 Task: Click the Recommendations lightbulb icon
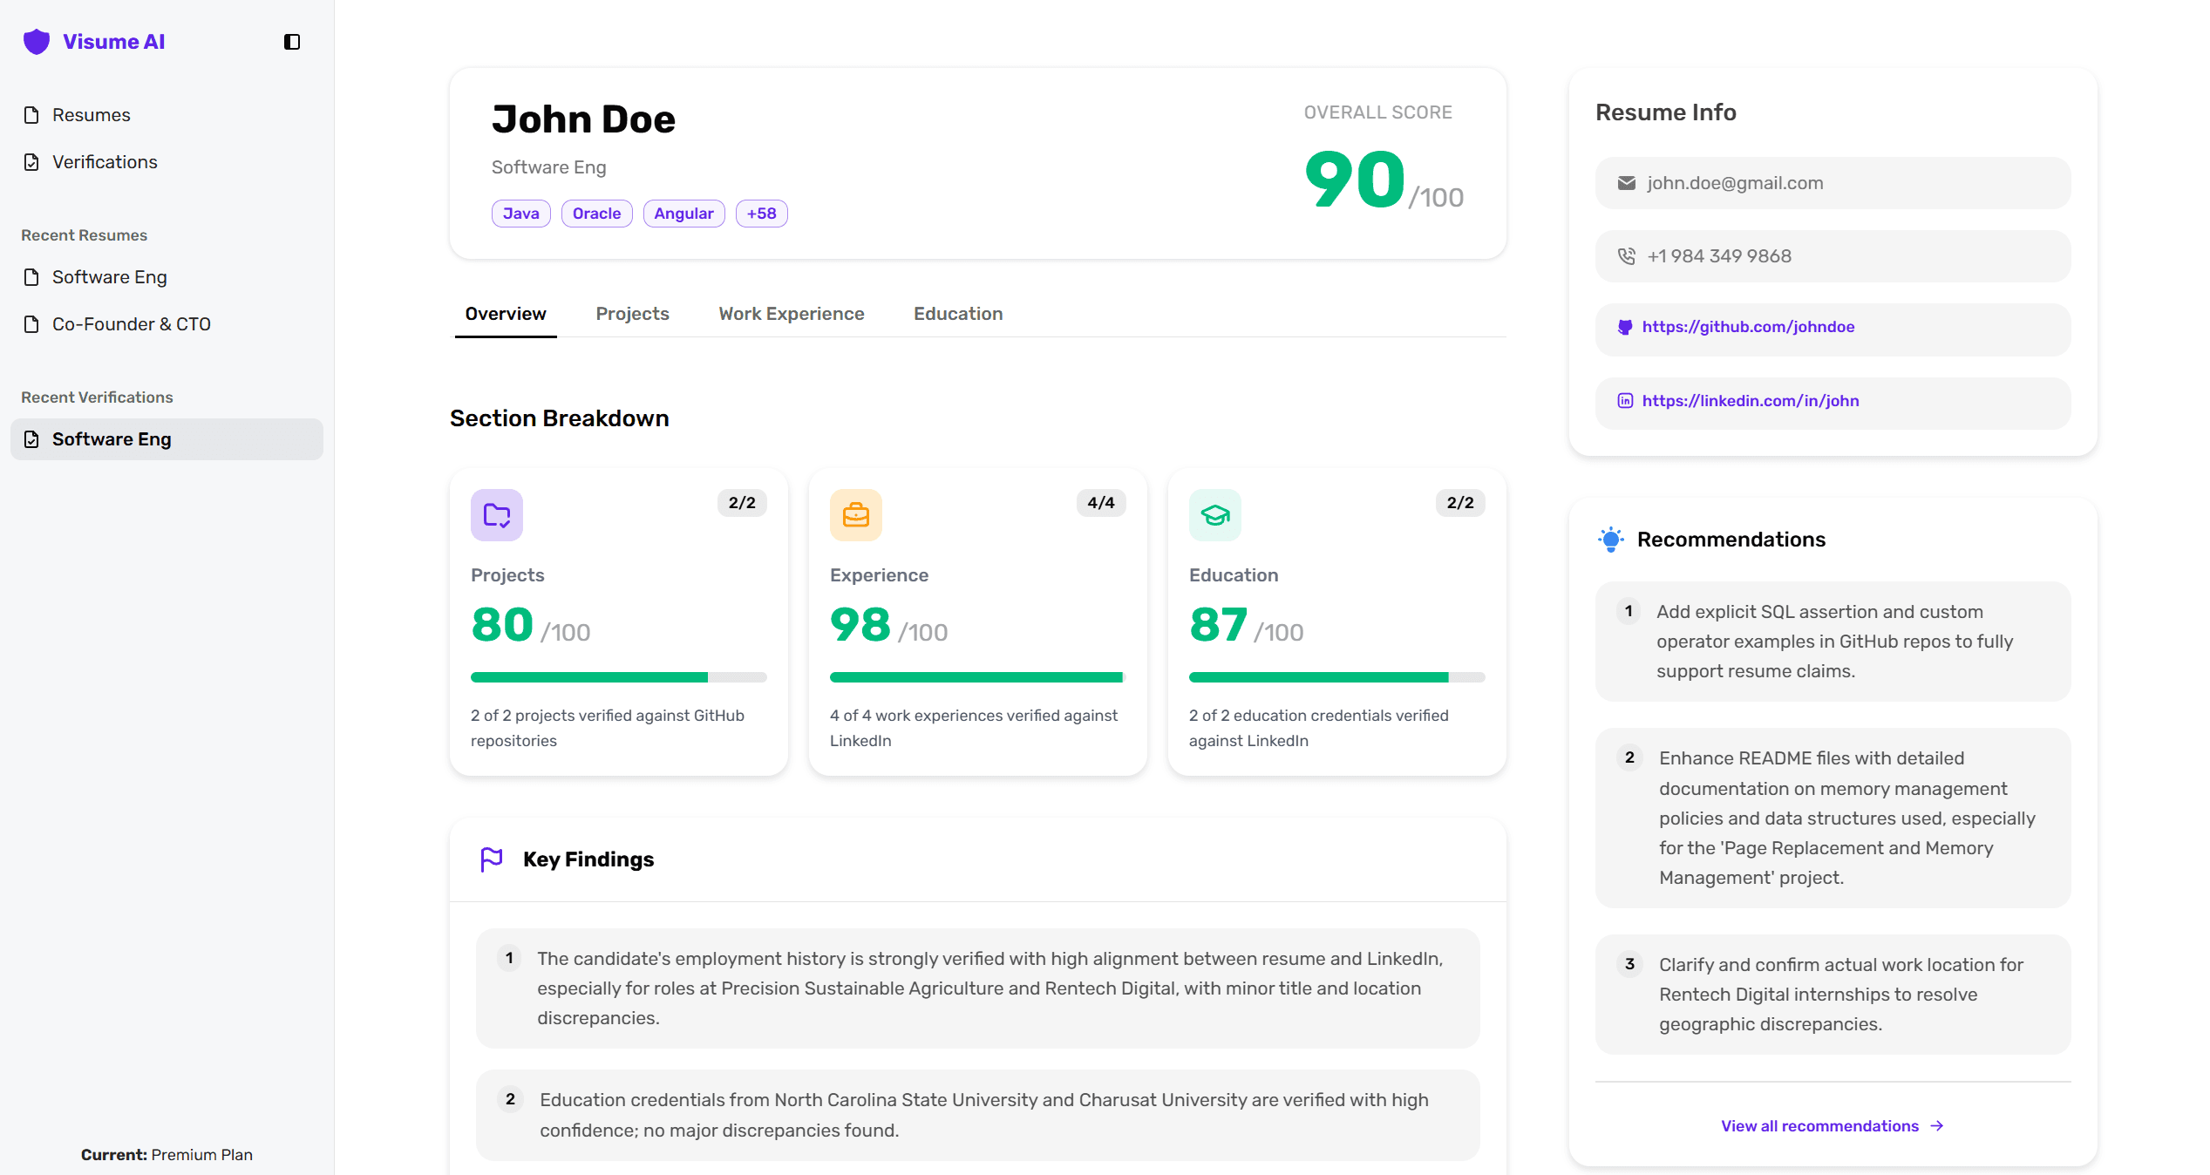point(1611,540)
